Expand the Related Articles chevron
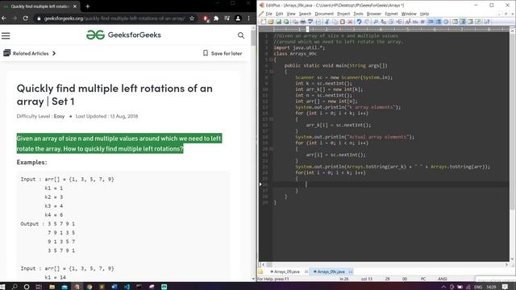This screenshot has height=290, width=516. 54,53
